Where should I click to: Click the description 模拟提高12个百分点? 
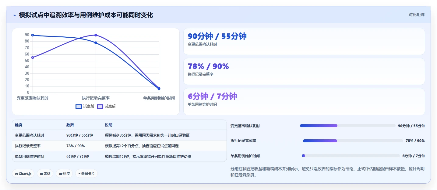click(141, 146)
